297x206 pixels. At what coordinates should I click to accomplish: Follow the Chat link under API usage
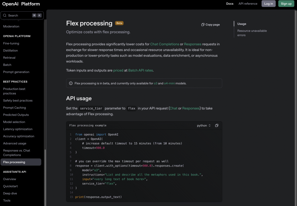point(173,109)
